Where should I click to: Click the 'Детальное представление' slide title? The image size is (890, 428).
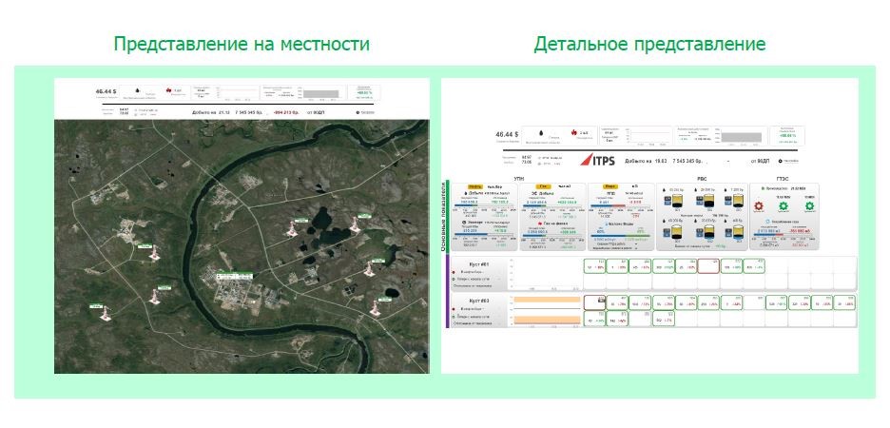tap(649, 44)
